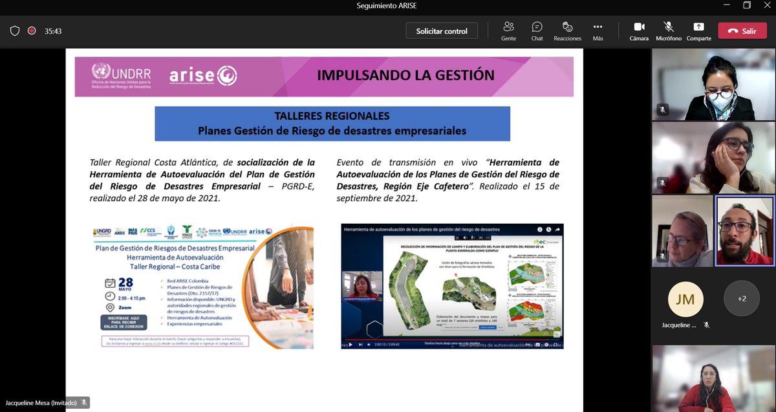Click the embedded video's watch later clock icon
776x412 pixels.
click(x=549, y=229)
